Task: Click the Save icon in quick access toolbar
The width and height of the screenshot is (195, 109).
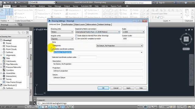Action: click(x=12, y=2)
